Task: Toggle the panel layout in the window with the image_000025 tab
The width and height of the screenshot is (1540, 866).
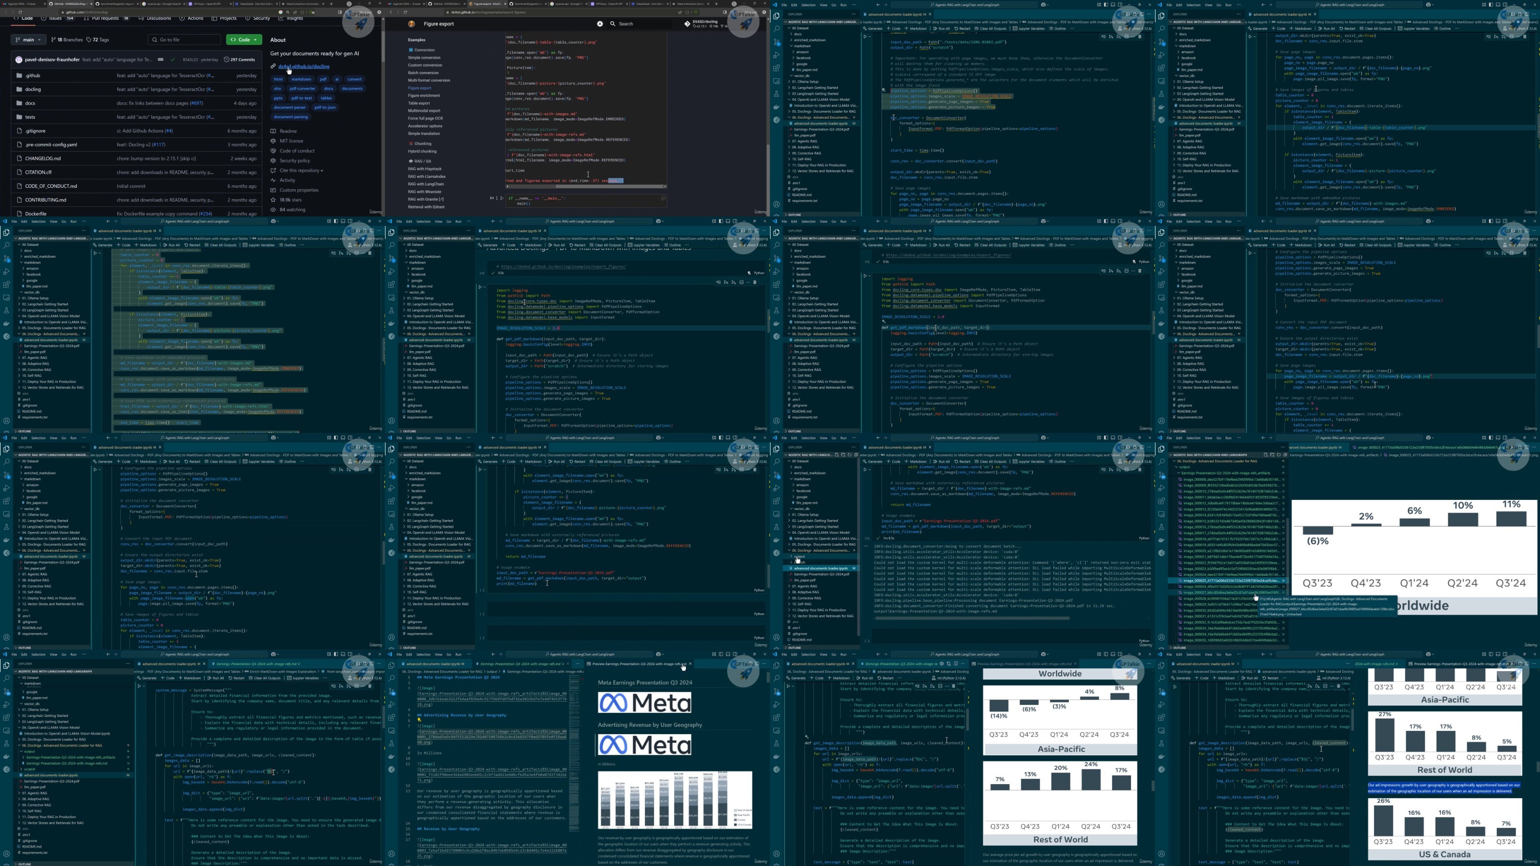Action: [1498, 438]
